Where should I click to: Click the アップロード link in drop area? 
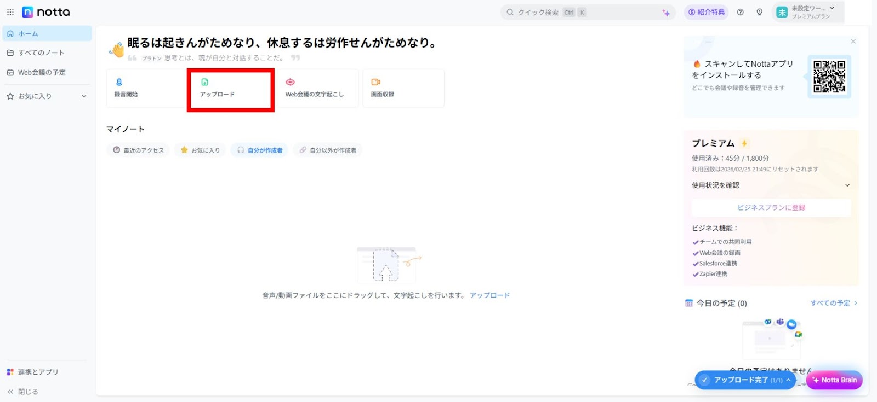pyautogui.click(x=489, y=295)
